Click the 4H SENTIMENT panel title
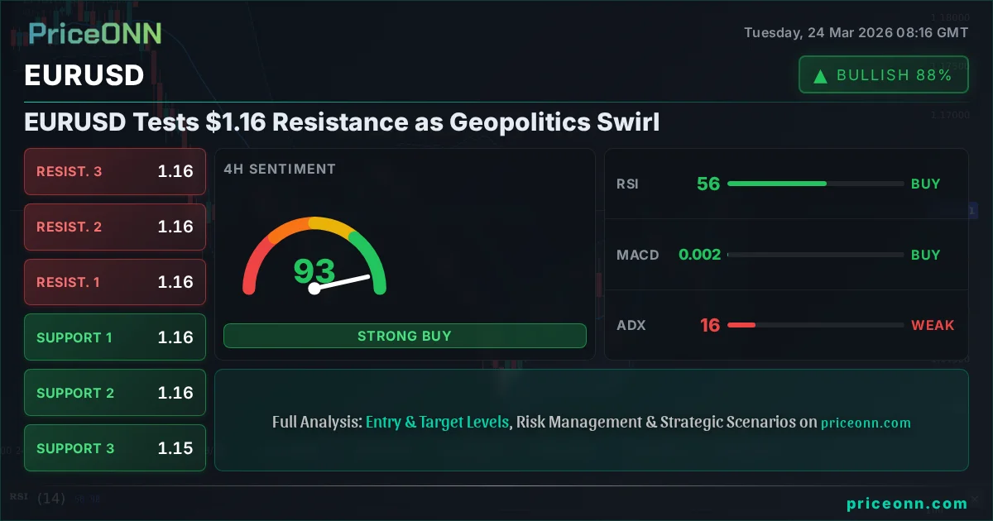 click(280, 169)
